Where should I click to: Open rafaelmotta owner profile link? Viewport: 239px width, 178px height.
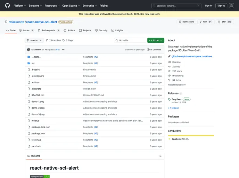tap(16, 22)
